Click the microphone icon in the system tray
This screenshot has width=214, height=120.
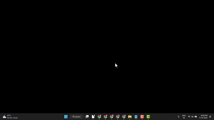point(178,117)
